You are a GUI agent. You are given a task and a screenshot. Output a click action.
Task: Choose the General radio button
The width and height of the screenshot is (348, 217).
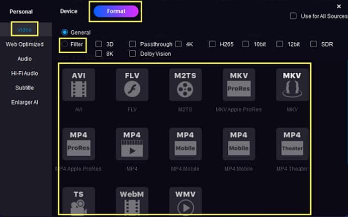tap(65, 32)
